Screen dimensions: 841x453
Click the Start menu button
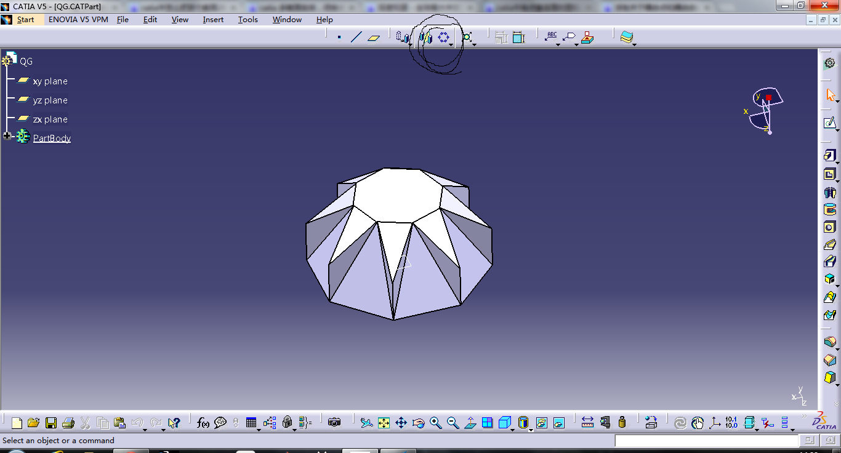click(x=25, y=20)
